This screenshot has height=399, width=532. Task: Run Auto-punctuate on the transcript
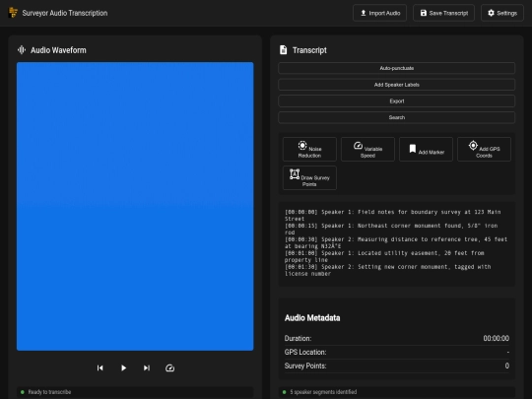397,68
